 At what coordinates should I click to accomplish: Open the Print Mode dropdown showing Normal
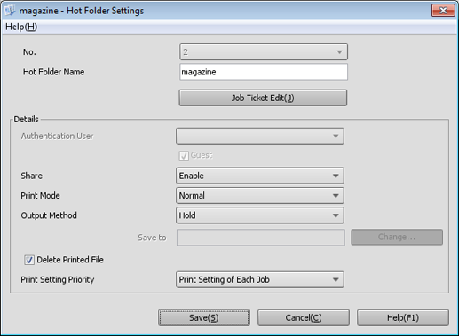click(x=260, y=195)
